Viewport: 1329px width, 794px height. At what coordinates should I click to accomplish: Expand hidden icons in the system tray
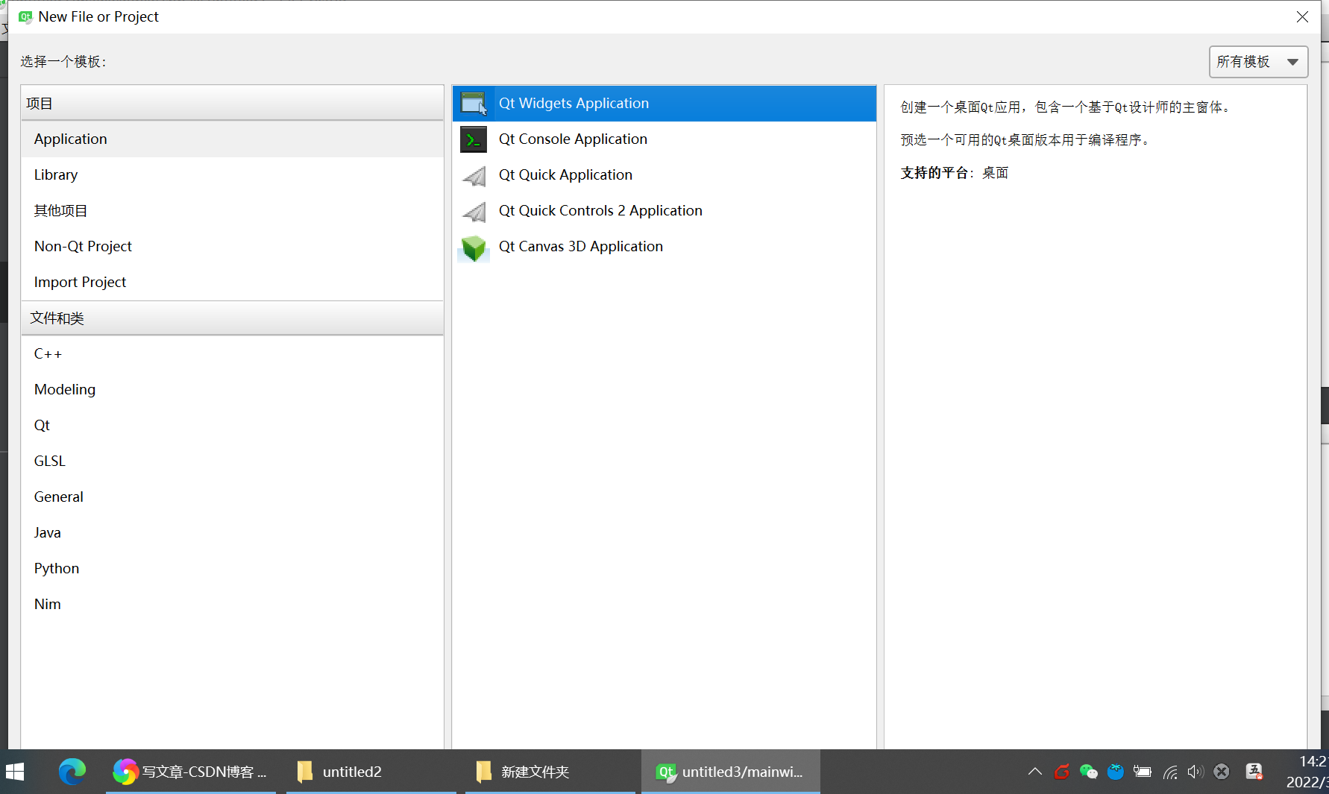point(1035,772)
